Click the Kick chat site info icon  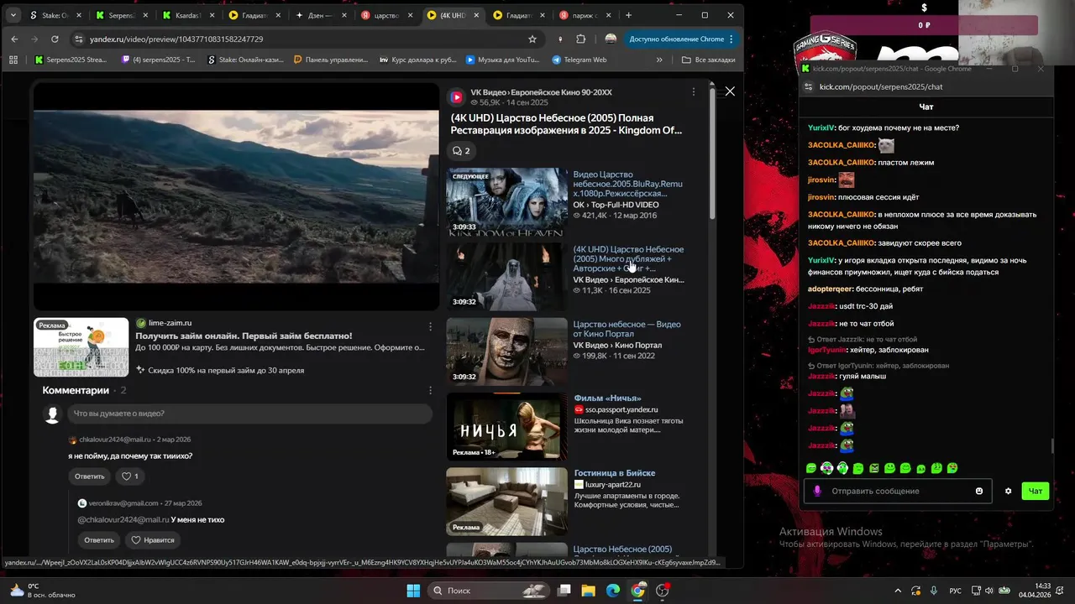coord(809,86)
